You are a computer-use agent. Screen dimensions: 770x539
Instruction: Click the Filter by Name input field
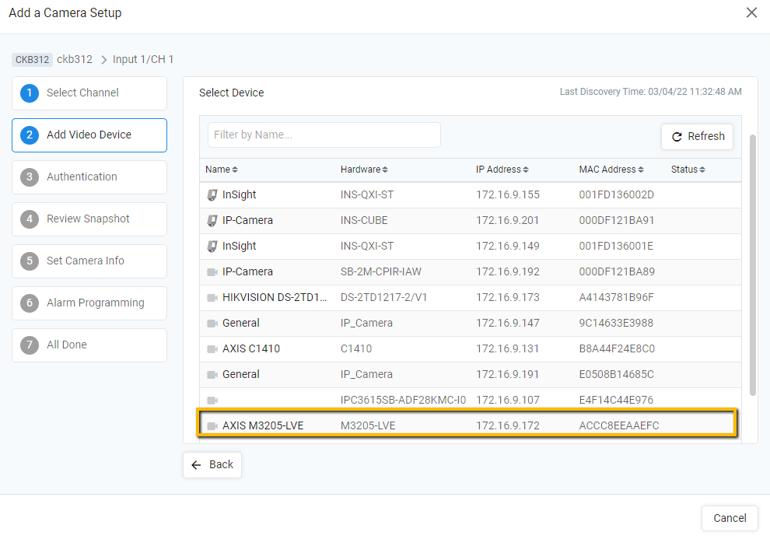pyautogui.click(x=324, y=135)
